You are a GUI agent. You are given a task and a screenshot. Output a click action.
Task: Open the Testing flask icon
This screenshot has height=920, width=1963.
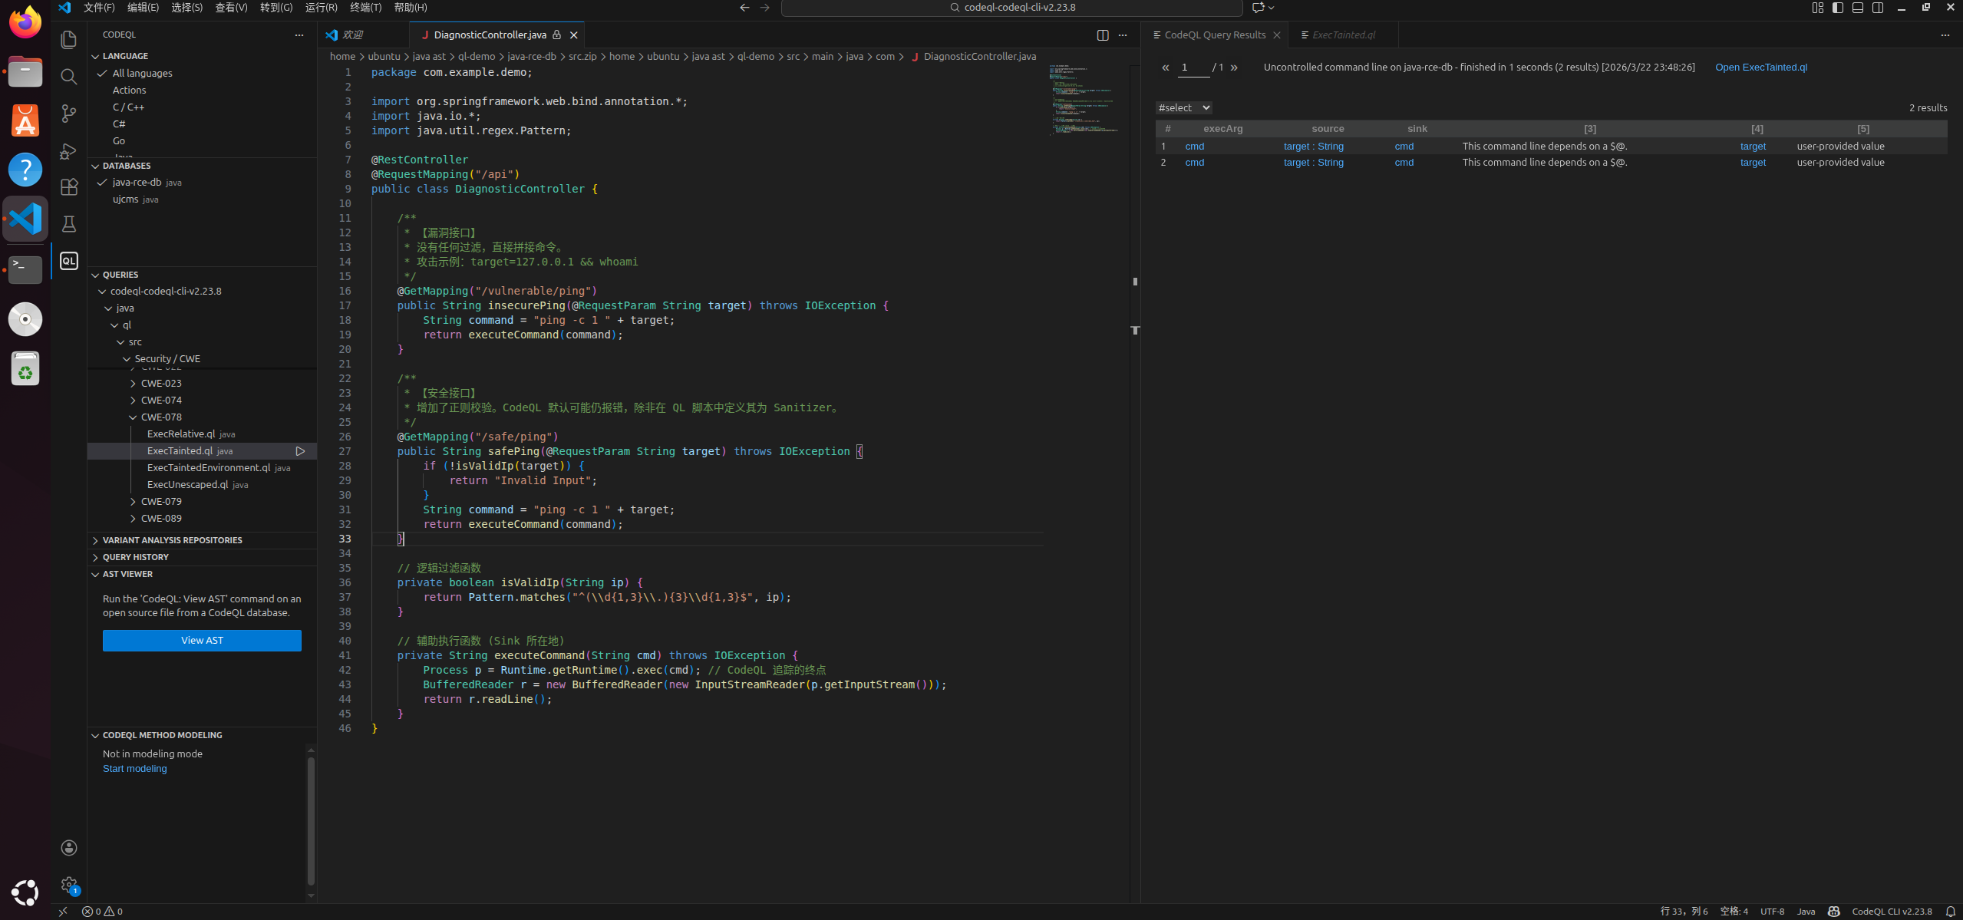pyautogui.click(x=69, y=224)
